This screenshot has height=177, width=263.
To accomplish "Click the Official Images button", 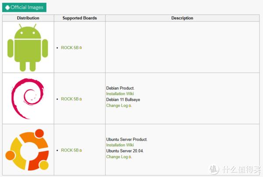I will coord(24,7).
